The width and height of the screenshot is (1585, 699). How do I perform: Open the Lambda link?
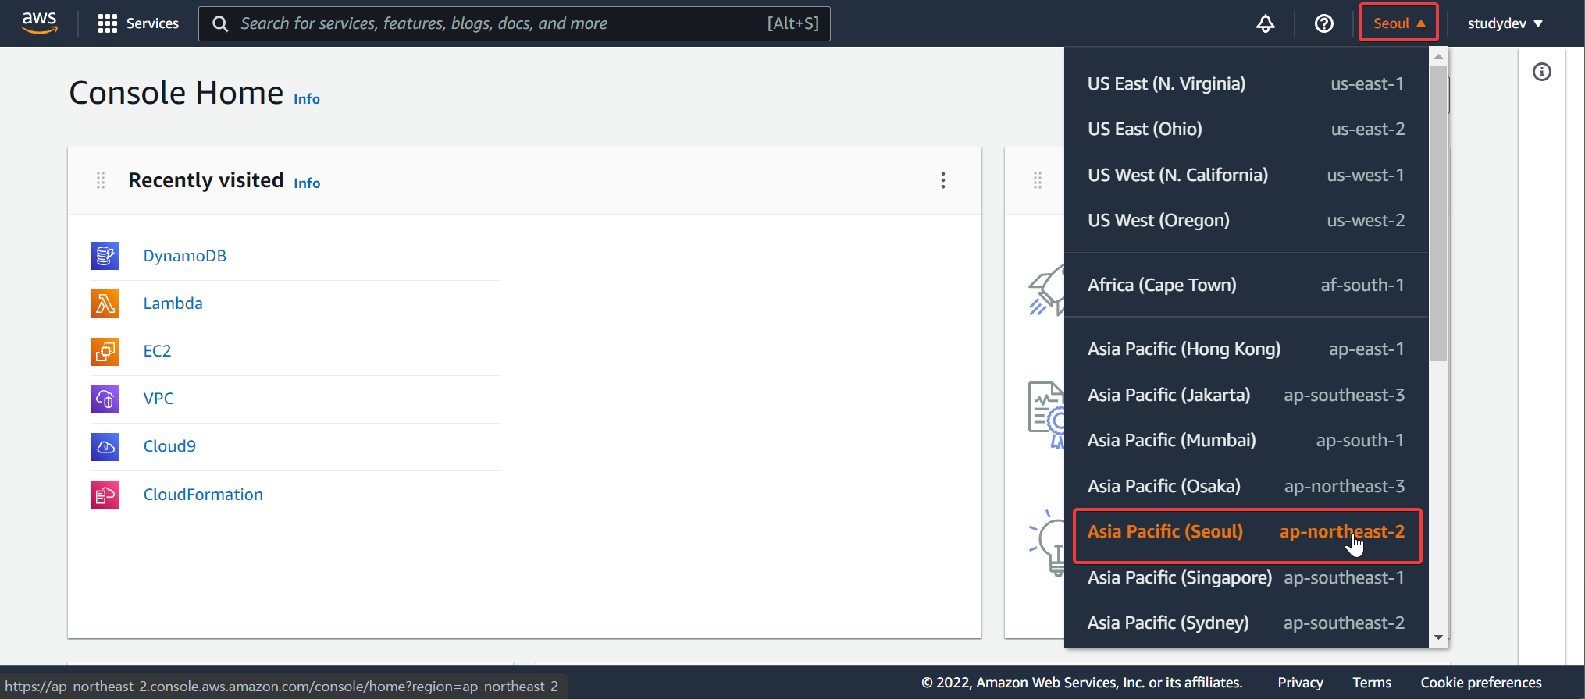pyautogui.click(x=173, y=303)
